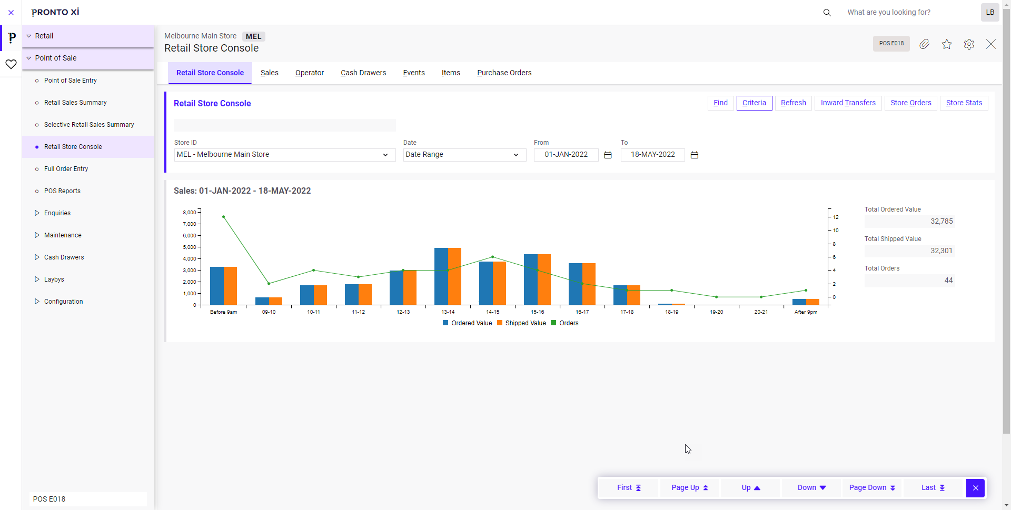Open the To date calendar picker
Image resolution: width=1011 pixels, height=510 pixels.
(x=694, y=155)
